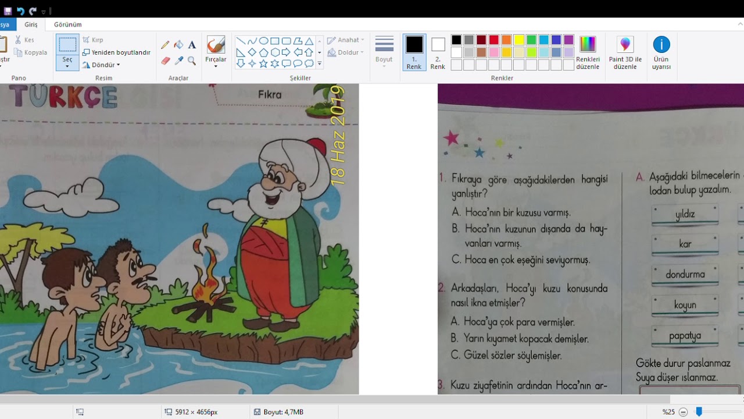Viewport: 744px width, 419px height.
Task: Select the Eraser tool
Action: pyautogui.click(x=166, y=61)
